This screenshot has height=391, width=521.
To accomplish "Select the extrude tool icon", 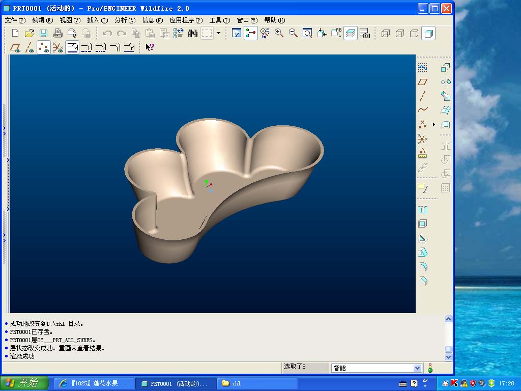I will tap(446, 68).
